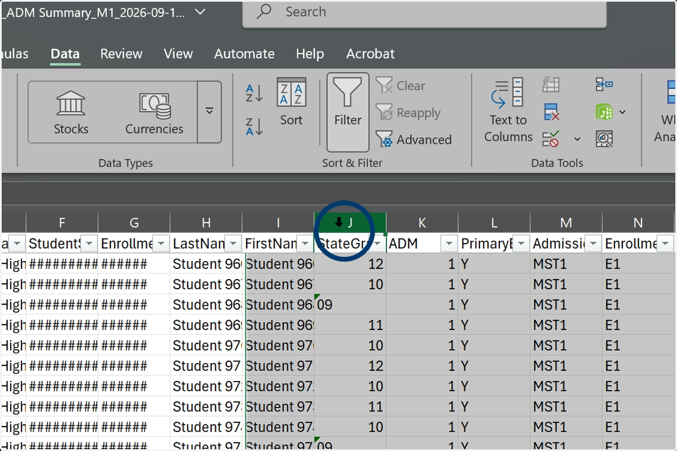Viewport: 677px width, 451px height.
Task: Open the Help tab
Action: 310,54
